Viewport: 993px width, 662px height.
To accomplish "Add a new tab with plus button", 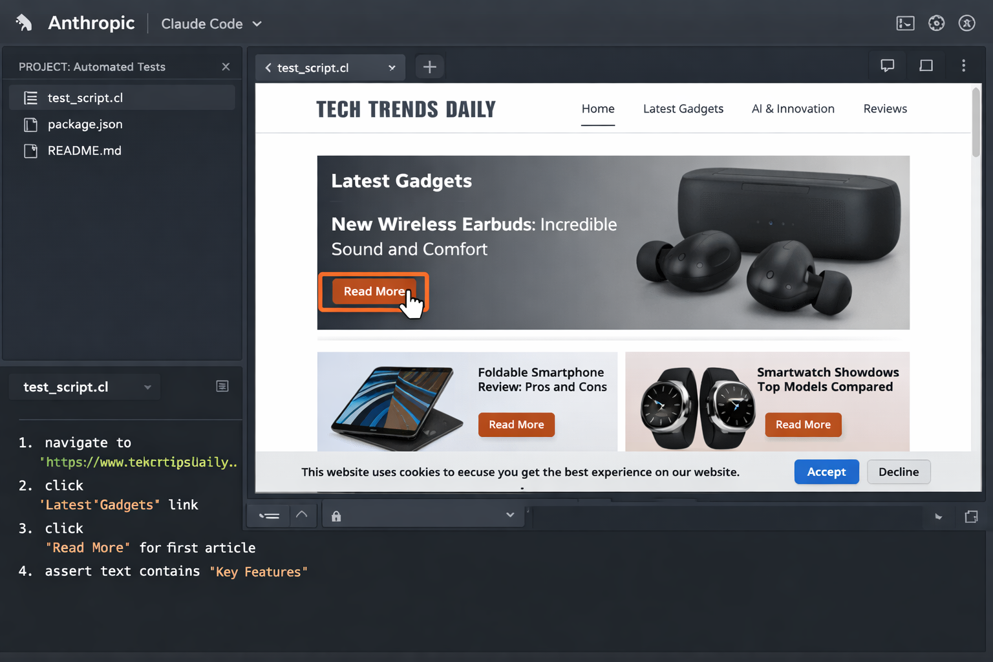I will 429,67.
